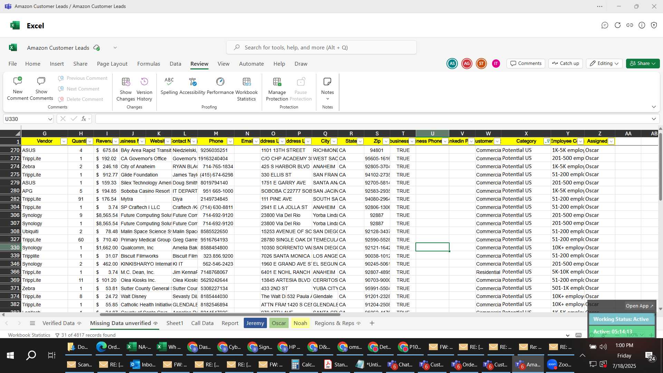This screenshot has height=373, width=663.
Task: Expand the formula bar
Action: [654, 119]
